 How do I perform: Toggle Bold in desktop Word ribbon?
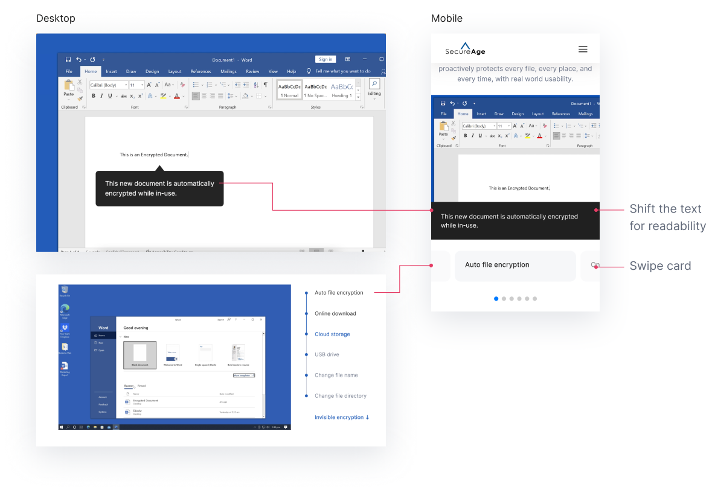pos(94,96)
